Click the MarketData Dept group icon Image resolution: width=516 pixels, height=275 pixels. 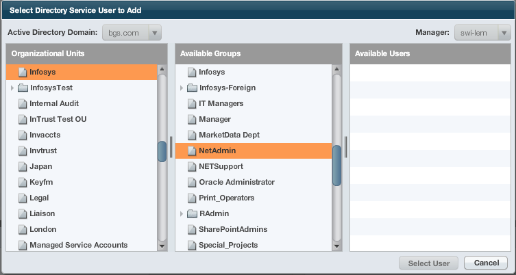click(192, 135)
